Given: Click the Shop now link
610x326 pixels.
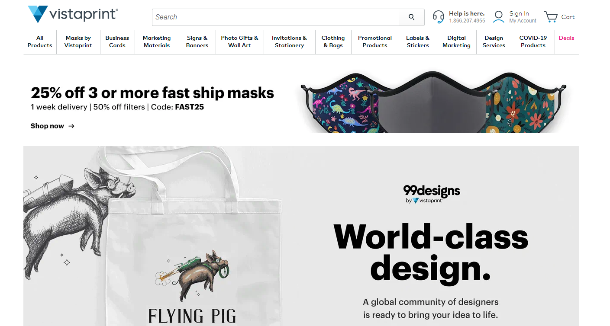Looking at the screenshot, I should click(x=47, y=126).
